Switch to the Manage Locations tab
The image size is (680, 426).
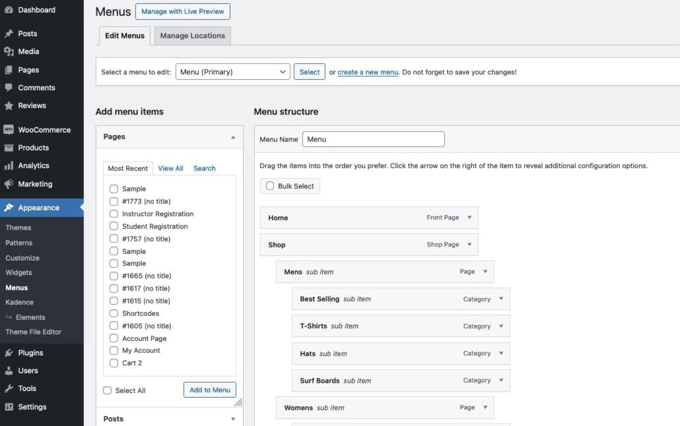tap(192, 36)
